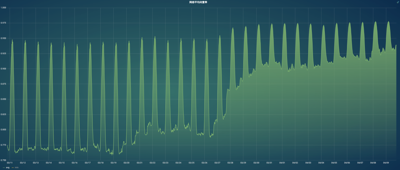Click the 03/28 x-axis date label
This screenshot has height=170, width=400.
point(230,163)
